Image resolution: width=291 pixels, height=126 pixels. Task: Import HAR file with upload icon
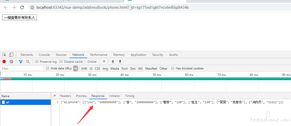113,61
